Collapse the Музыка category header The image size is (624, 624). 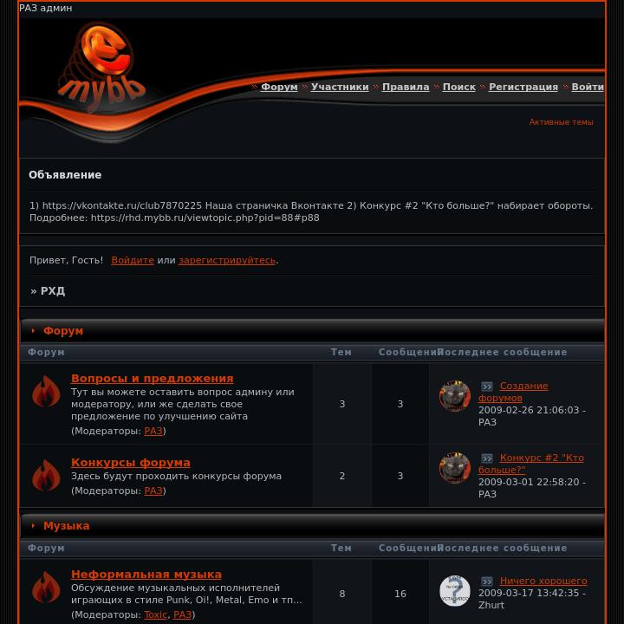[34, 526]
